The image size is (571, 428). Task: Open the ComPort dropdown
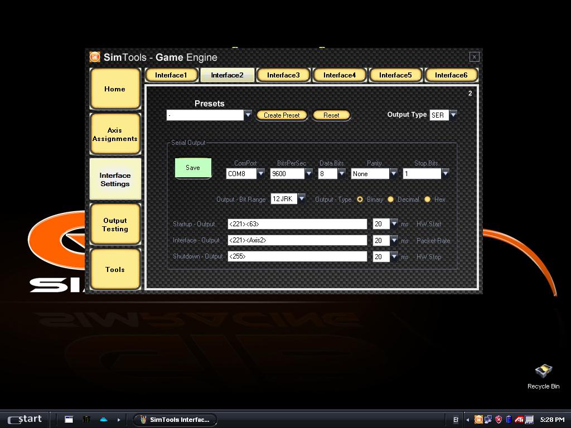[261, 174]
